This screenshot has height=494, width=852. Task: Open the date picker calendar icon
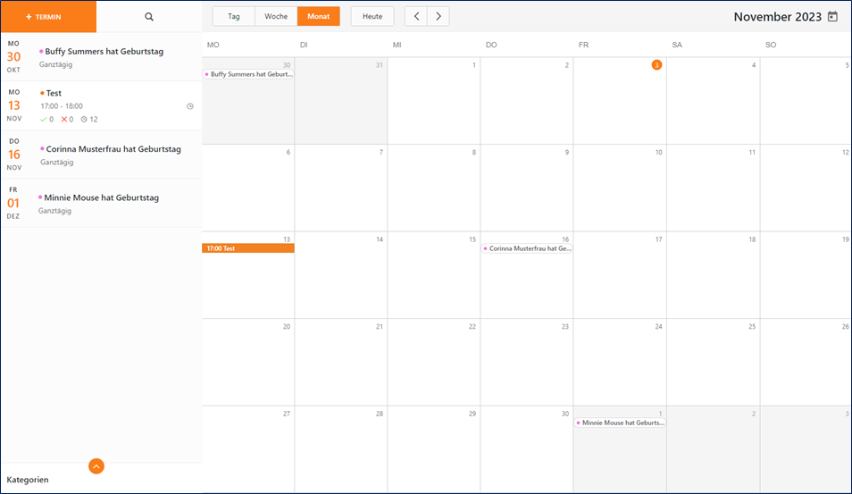(x=832, y=16)
